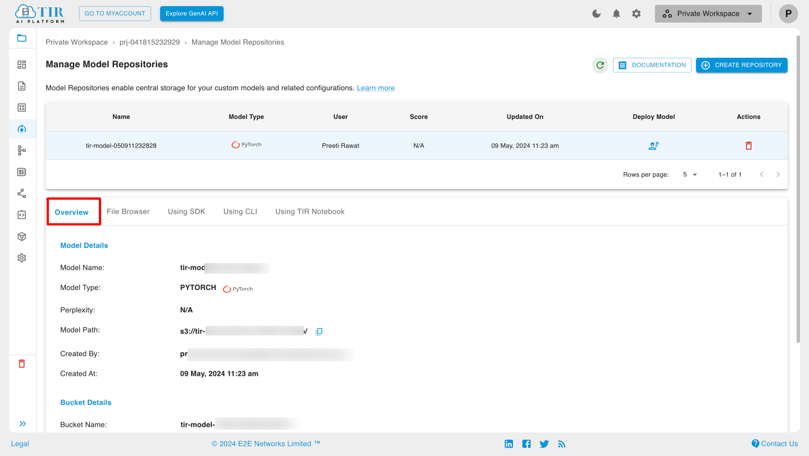Image resolution: width=809 pixels, height=456 pixels.
Task: Switch to the Overview tab
Action: pyautogui.click(x=72, y=212)
